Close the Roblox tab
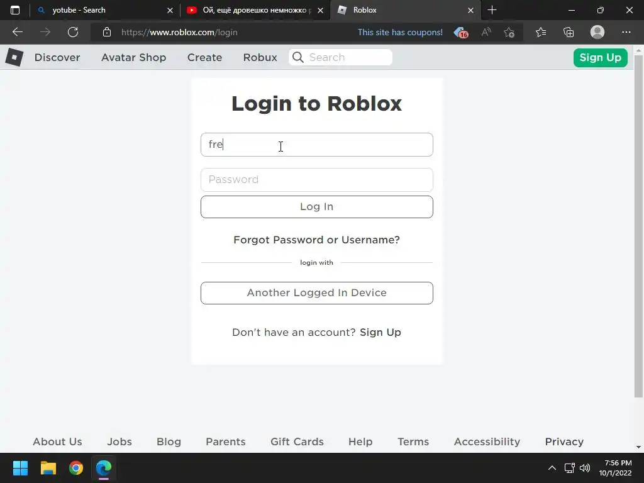Viewport: 644px width, 483px height. pyautogui.click(x=470, y=10)
